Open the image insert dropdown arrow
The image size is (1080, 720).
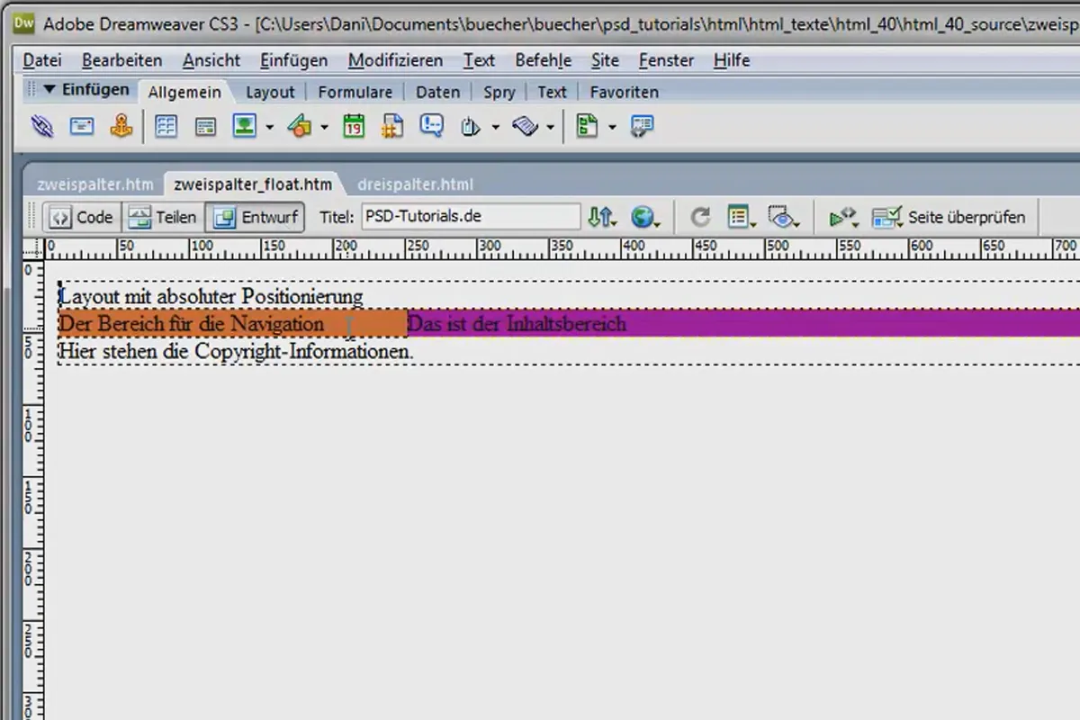tap(269, 128)
